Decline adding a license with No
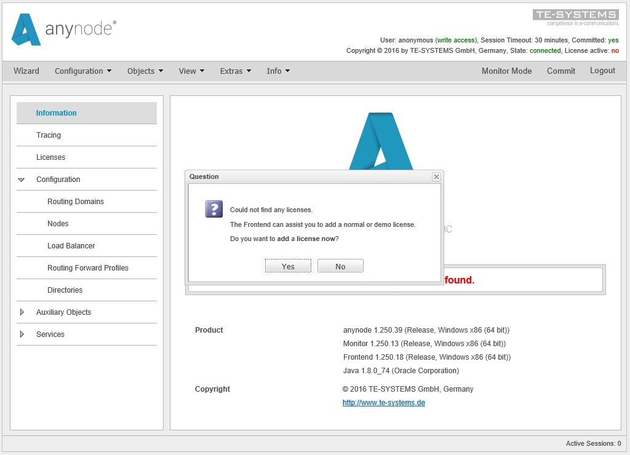 (340, 266)
